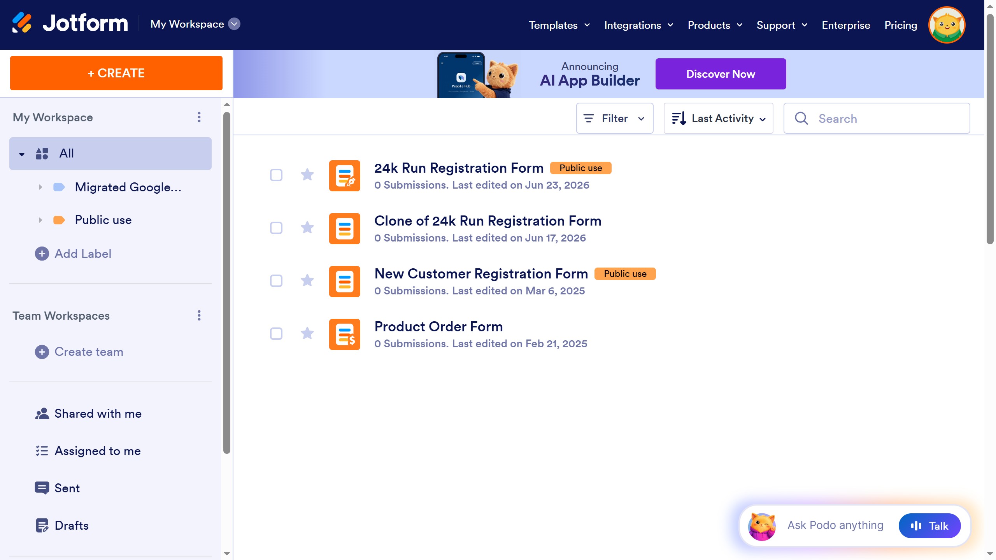
Task: Click the Clone of 24k Run form icon
Action: (345, 229)
